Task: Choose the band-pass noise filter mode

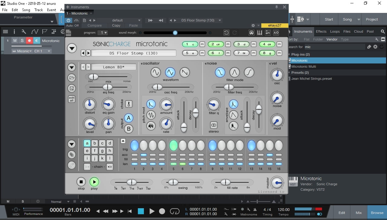Action: coord(235,72)
